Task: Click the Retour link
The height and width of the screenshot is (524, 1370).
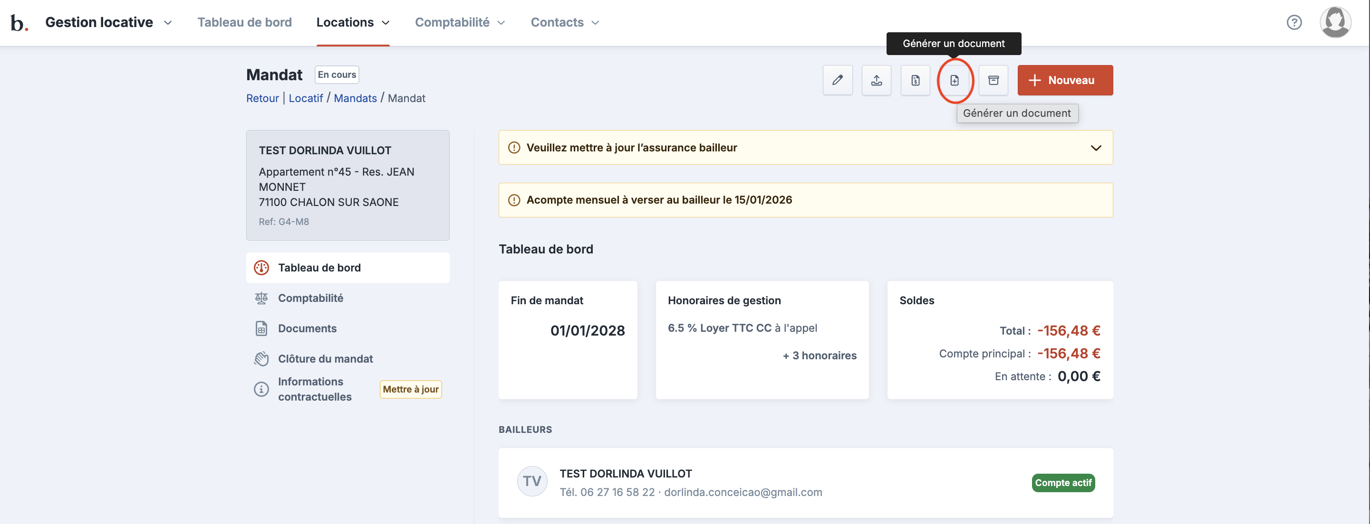Action: click(x=262, y=98)
